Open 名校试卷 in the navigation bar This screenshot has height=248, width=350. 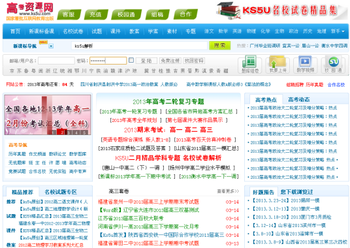click(x=73, y=31)
